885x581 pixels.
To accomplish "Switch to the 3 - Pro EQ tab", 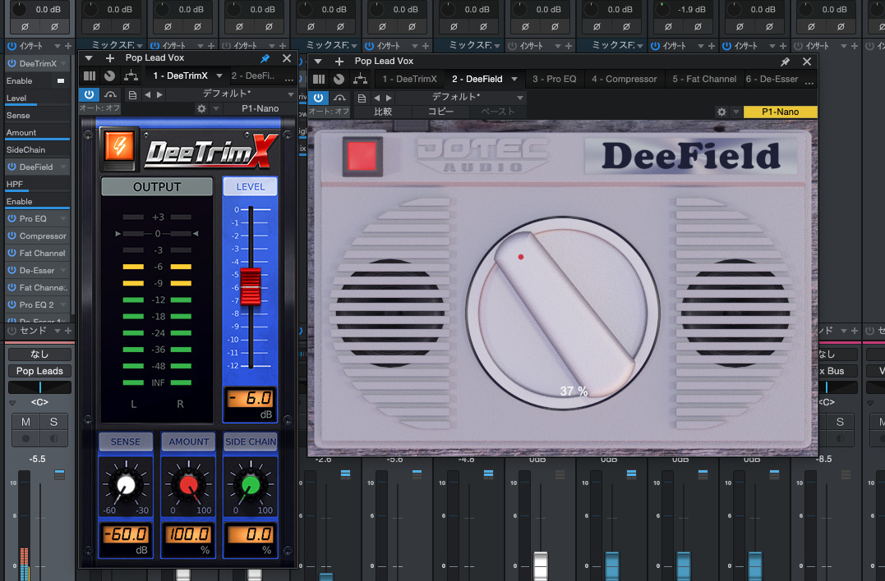I will click(554, 79).
